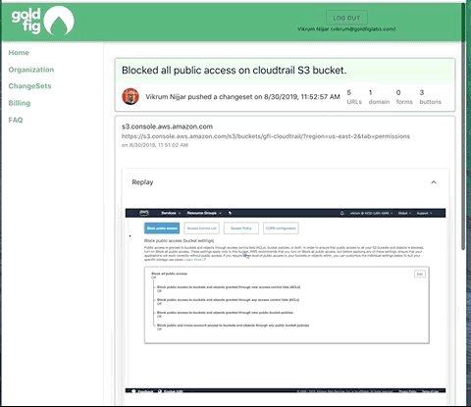Click Vikrum Nijjar's avatar photo

[131, 96]
